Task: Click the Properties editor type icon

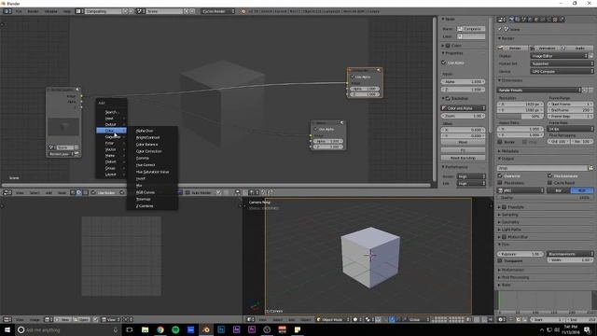Action: coord(502,19)
